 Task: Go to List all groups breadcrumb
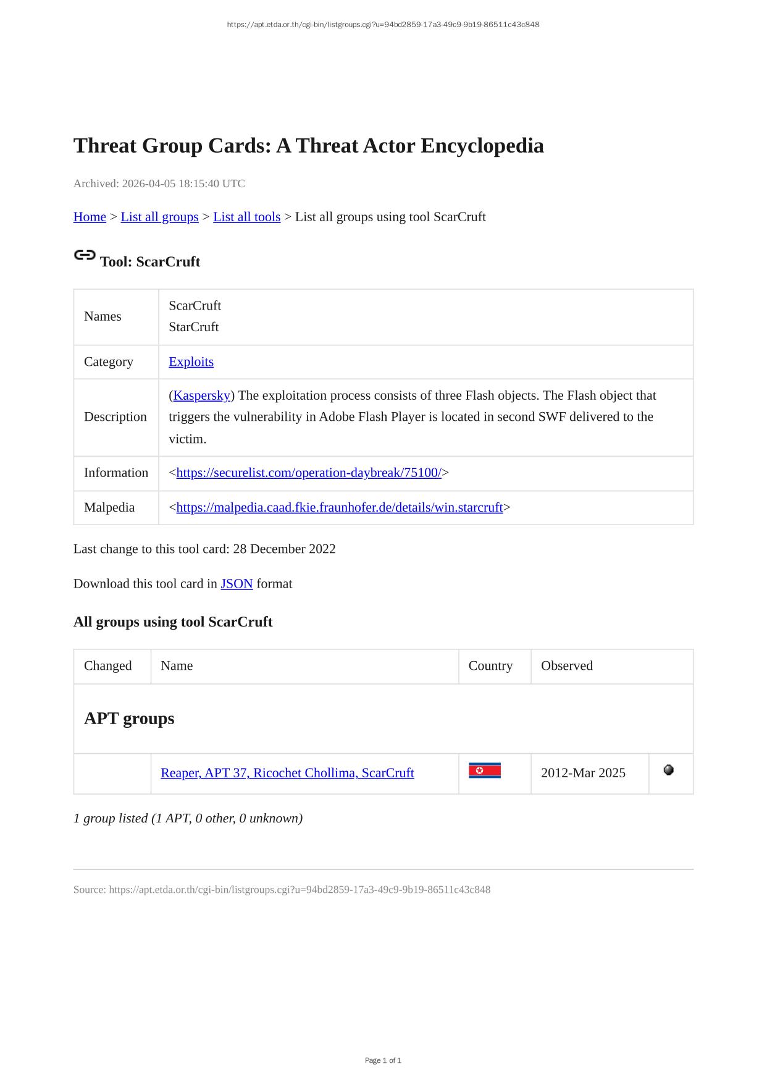tap(159, 217)
